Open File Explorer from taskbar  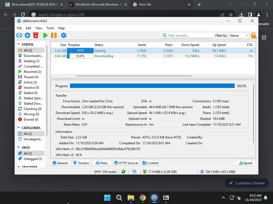click(131, 198)
